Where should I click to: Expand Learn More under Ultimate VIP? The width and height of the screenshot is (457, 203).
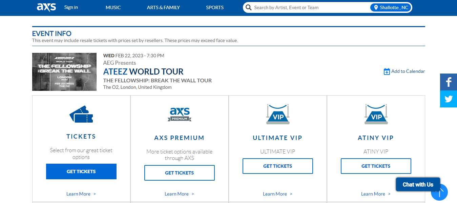pos(277,194)
